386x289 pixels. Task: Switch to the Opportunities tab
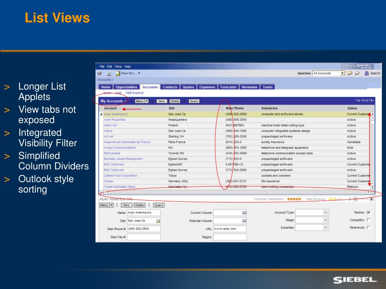click(x=126, y=87)
